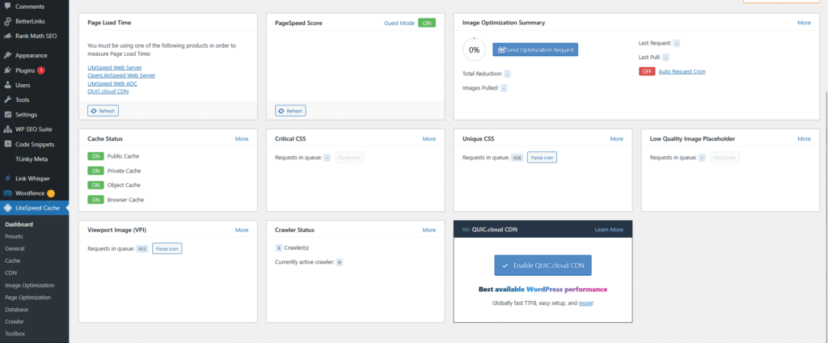Click the Code Snippets icon

pos(7,144)
